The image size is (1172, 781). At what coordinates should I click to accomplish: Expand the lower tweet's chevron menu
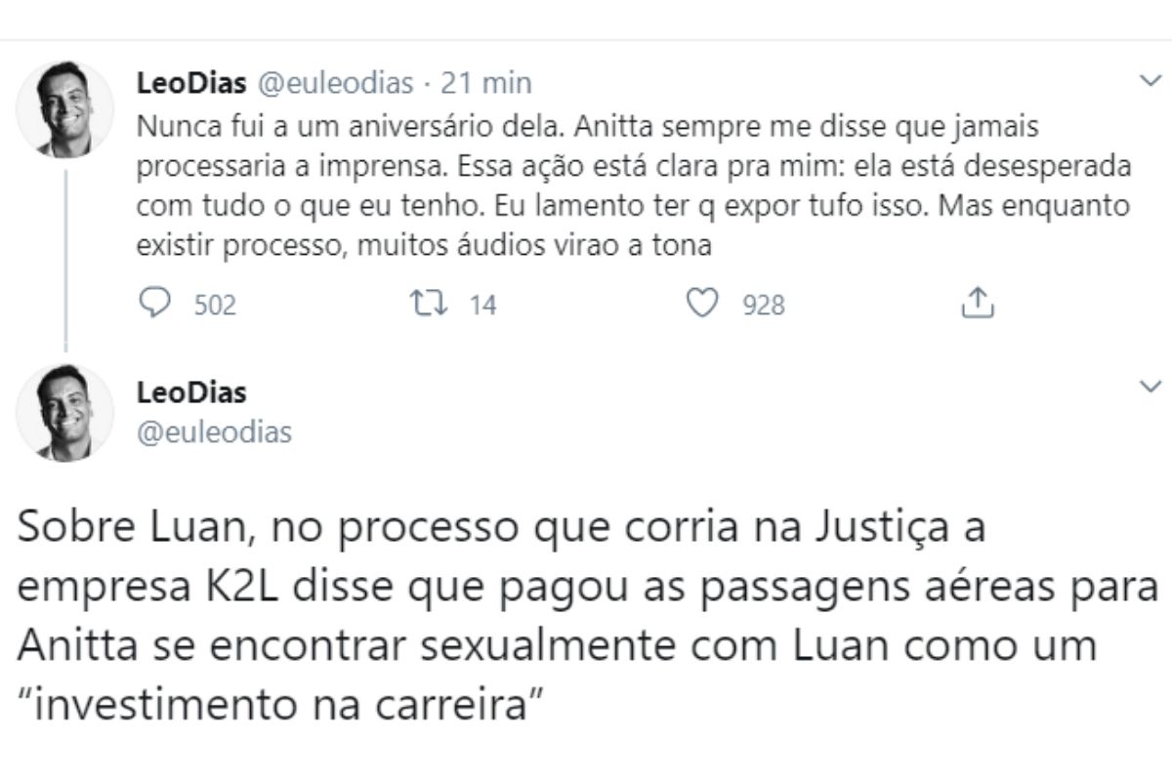click(x=1150, y=388)
